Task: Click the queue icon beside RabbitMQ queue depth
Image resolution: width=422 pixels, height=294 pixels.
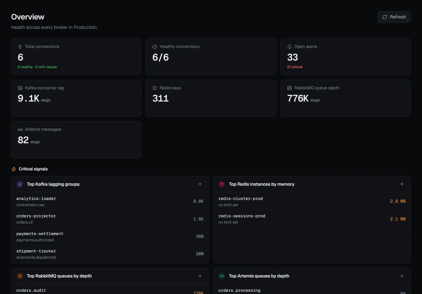Action: click(289, 88)
